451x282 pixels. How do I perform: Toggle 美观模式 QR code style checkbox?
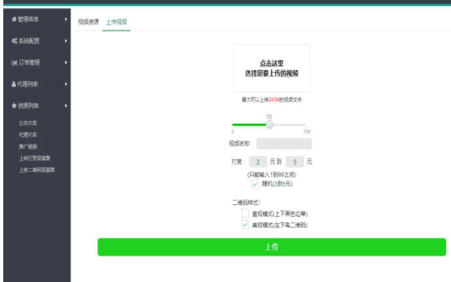(x=245, y=224)
